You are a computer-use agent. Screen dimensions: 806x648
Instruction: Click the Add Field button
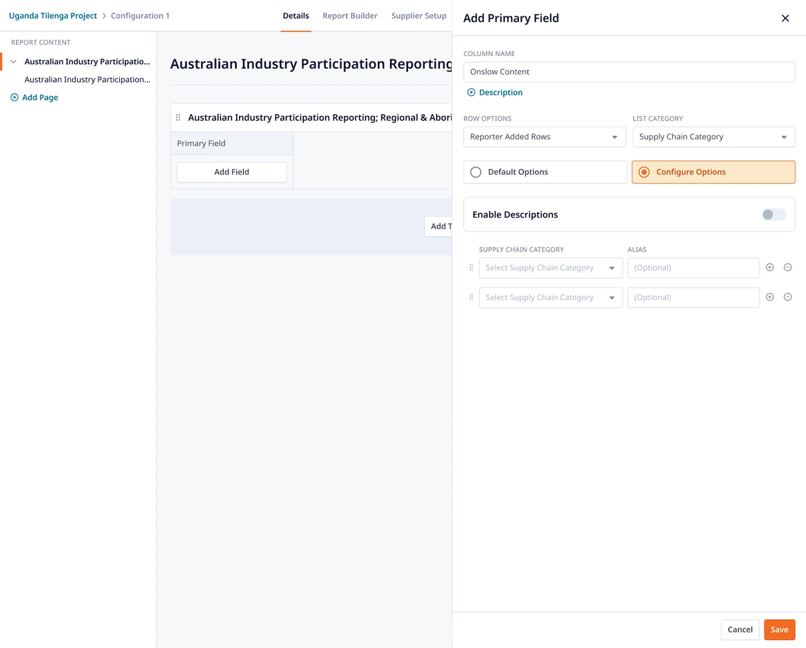coord(232,172)
